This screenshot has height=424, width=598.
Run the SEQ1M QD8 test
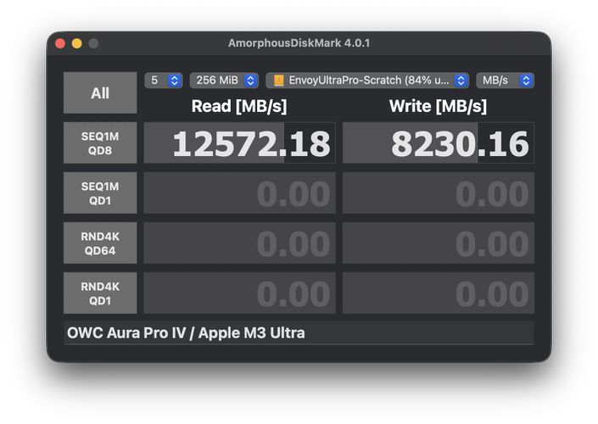pyautogui.click(x=100, y=143)
